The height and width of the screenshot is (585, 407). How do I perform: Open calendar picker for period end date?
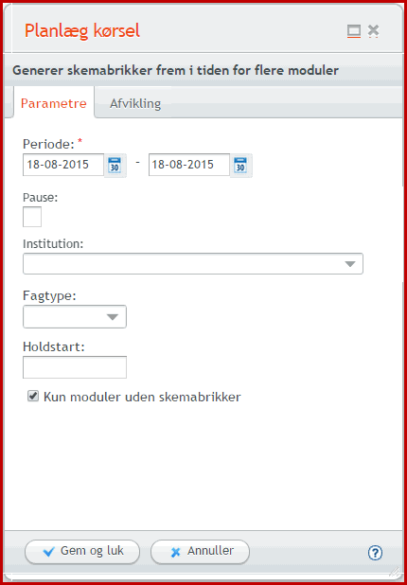240,165
